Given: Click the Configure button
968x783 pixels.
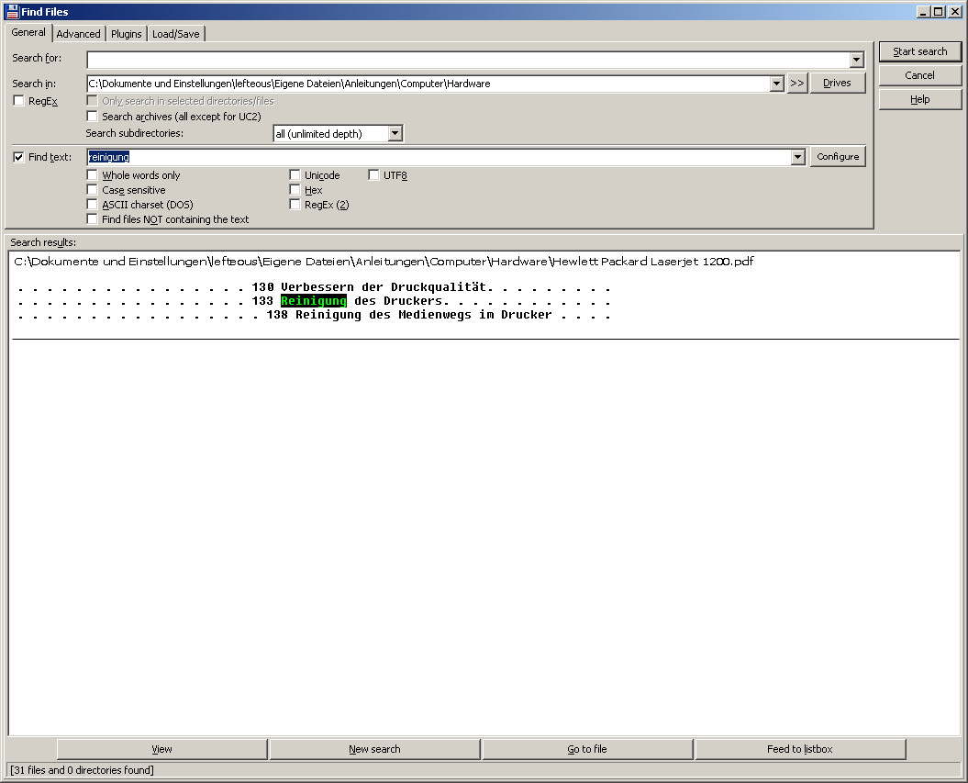Looking at the screenshot, I should pyautogui.click(x=838, y=157).
